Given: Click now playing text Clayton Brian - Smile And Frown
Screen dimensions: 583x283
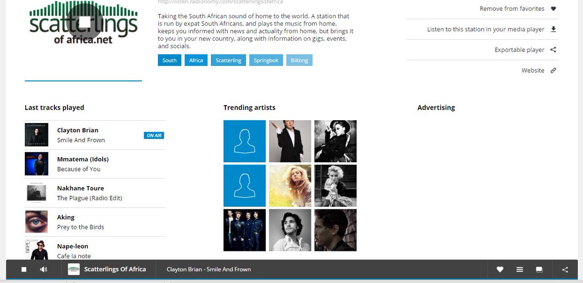Looking at the screenshot, I should (209, 269).
